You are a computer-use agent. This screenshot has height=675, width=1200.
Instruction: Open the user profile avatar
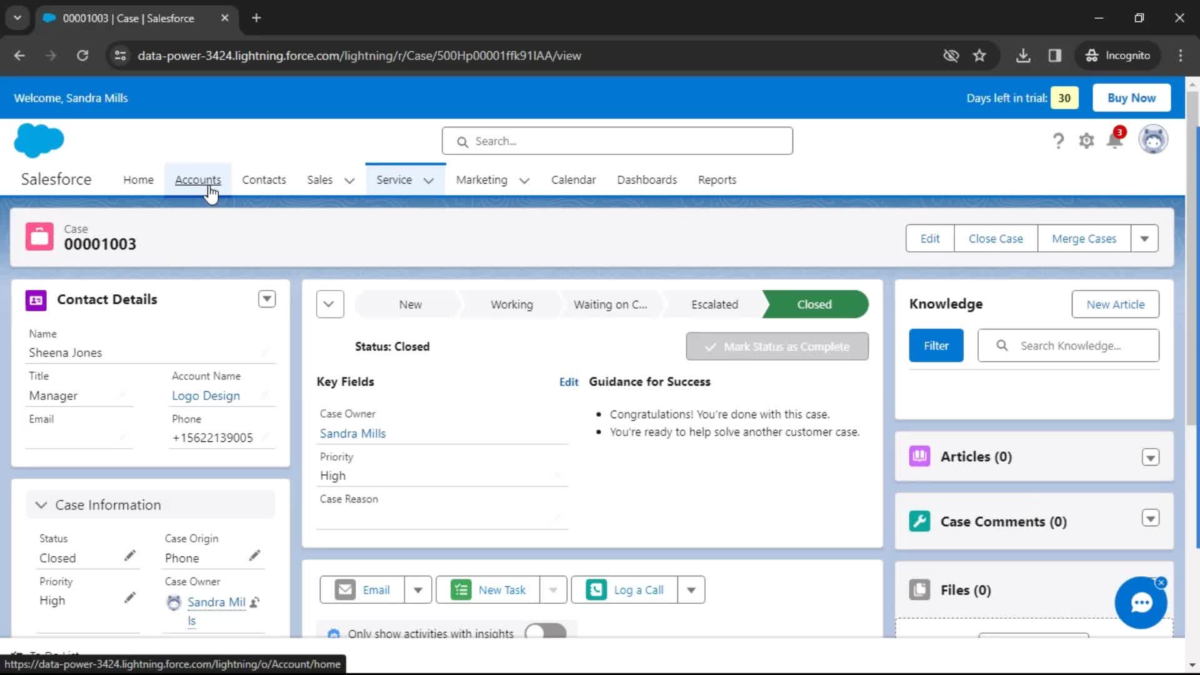[1152, 140]
